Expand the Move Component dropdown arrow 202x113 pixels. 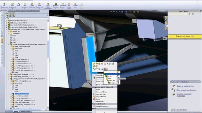click(x=39, y=8)
